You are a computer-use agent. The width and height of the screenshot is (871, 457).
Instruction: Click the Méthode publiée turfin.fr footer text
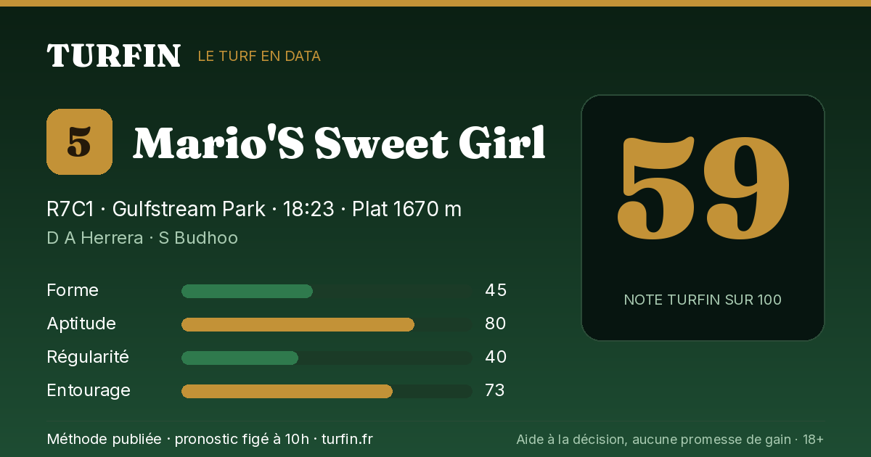click(x=210, y=439)
